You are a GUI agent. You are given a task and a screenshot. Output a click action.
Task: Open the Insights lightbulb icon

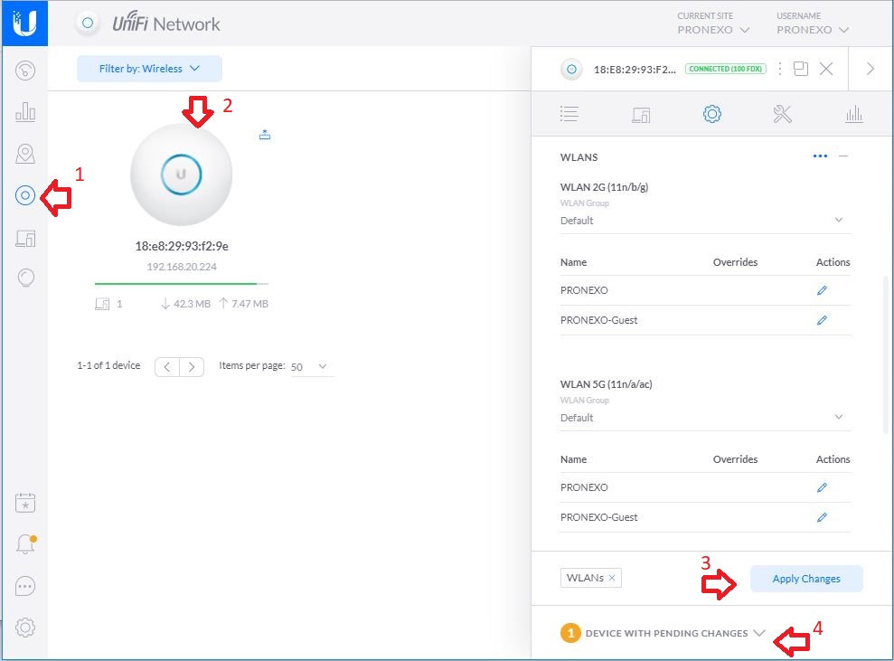point(25,278)
